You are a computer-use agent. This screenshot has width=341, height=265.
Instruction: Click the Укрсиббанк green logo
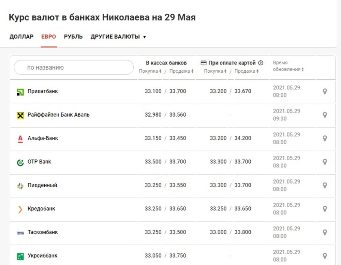point(20,256)
